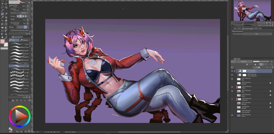Select the Move layer tool
This screenshot has height=134, width=274.
point(6,4)
